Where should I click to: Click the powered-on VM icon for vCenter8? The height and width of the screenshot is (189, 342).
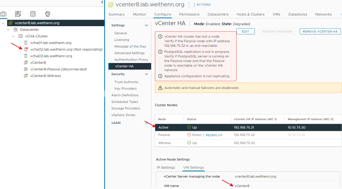[26, 62]
